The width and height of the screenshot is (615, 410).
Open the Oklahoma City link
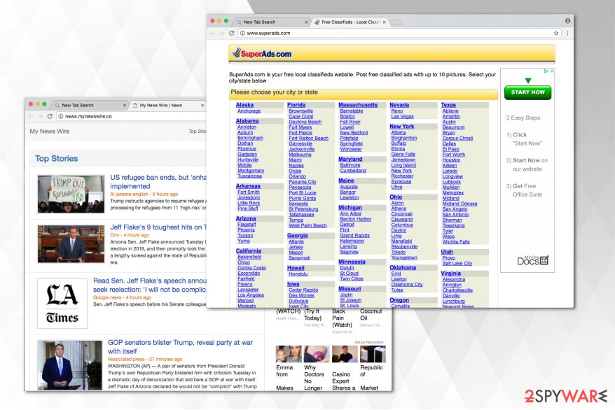pyautogui.click(x=407, y=285)
